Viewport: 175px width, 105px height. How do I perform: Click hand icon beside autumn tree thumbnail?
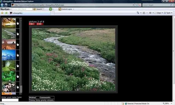coord(17,23)
